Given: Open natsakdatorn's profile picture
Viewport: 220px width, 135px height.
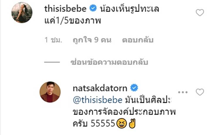Looking at the screenshot, I should (x=50, y=92).
